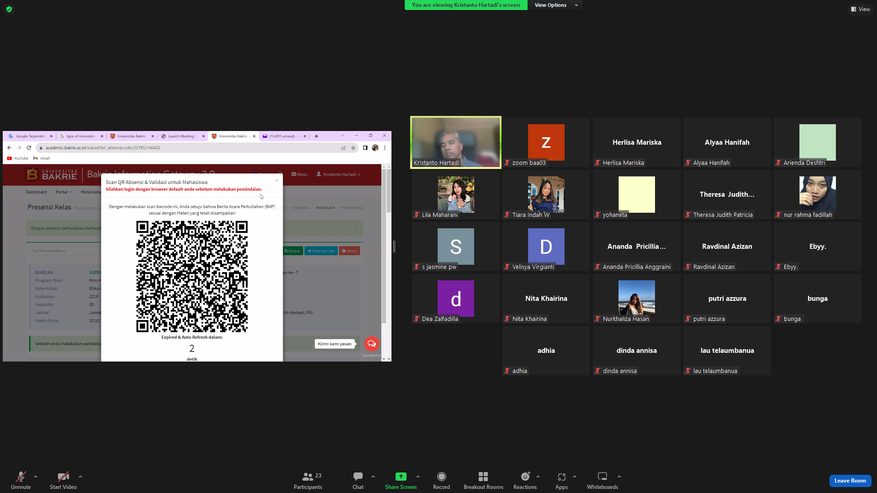Click the browser profile avatar
This screenshot has width=877, height=493.
coord(375,148)
